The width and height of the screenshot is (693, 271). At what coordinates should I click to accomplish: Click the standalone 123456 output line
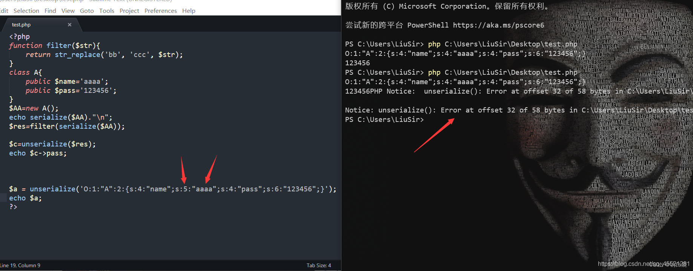pyautogui.click(x=358, y=63)
